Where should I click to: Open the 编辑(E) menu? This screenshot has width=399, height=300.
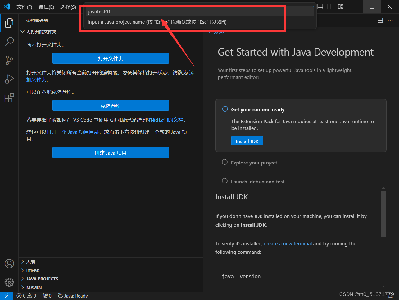point(46,7)
